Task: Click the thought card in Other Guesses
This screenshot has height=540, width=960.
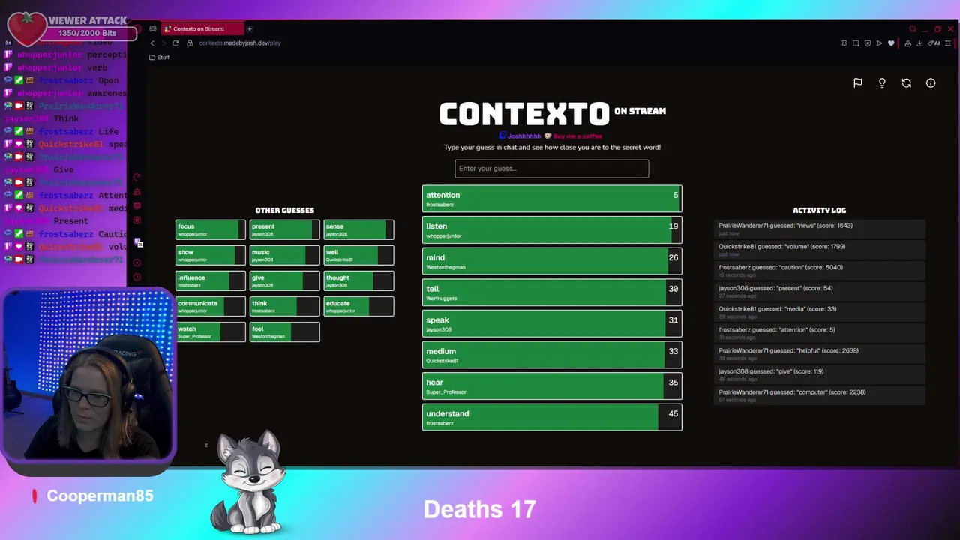Action: tap(358, 280)
